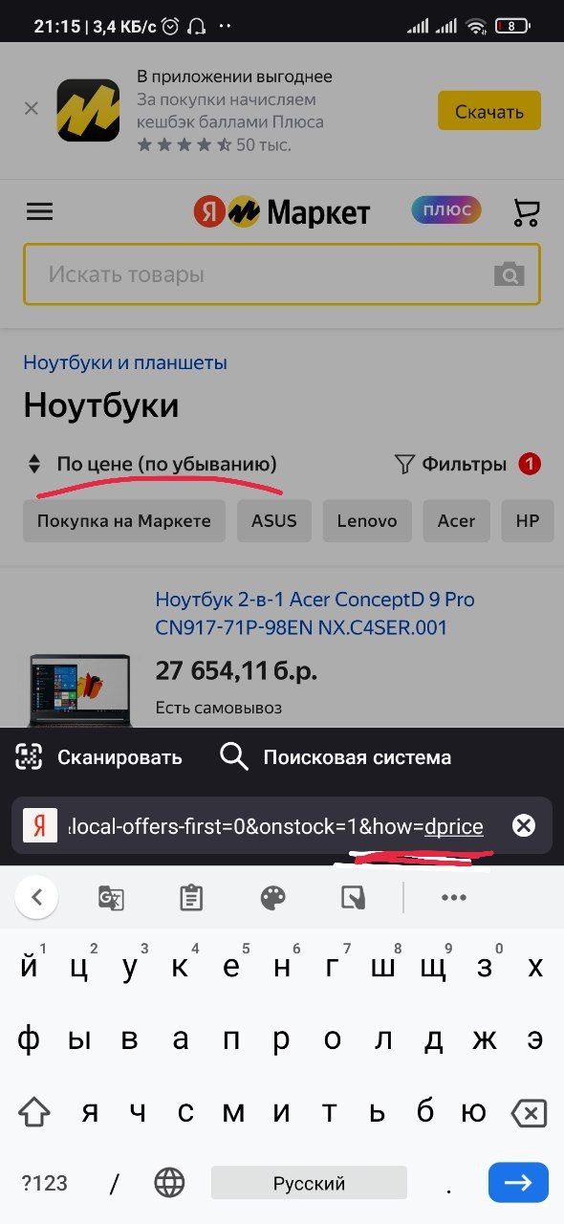Image resolution: width=564 pixels, height=1224 pixels.
Task: Open the keyboard translate icon
Action: [x=111, y=898]
